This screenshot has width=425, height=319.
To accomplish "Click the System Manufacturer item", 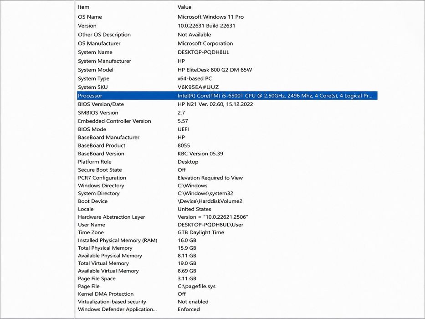I will [x=104, y=61].
